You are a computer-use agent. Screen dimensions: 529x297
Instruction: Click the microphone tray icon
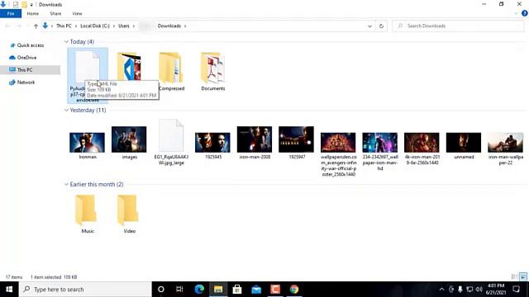[460, 290]
